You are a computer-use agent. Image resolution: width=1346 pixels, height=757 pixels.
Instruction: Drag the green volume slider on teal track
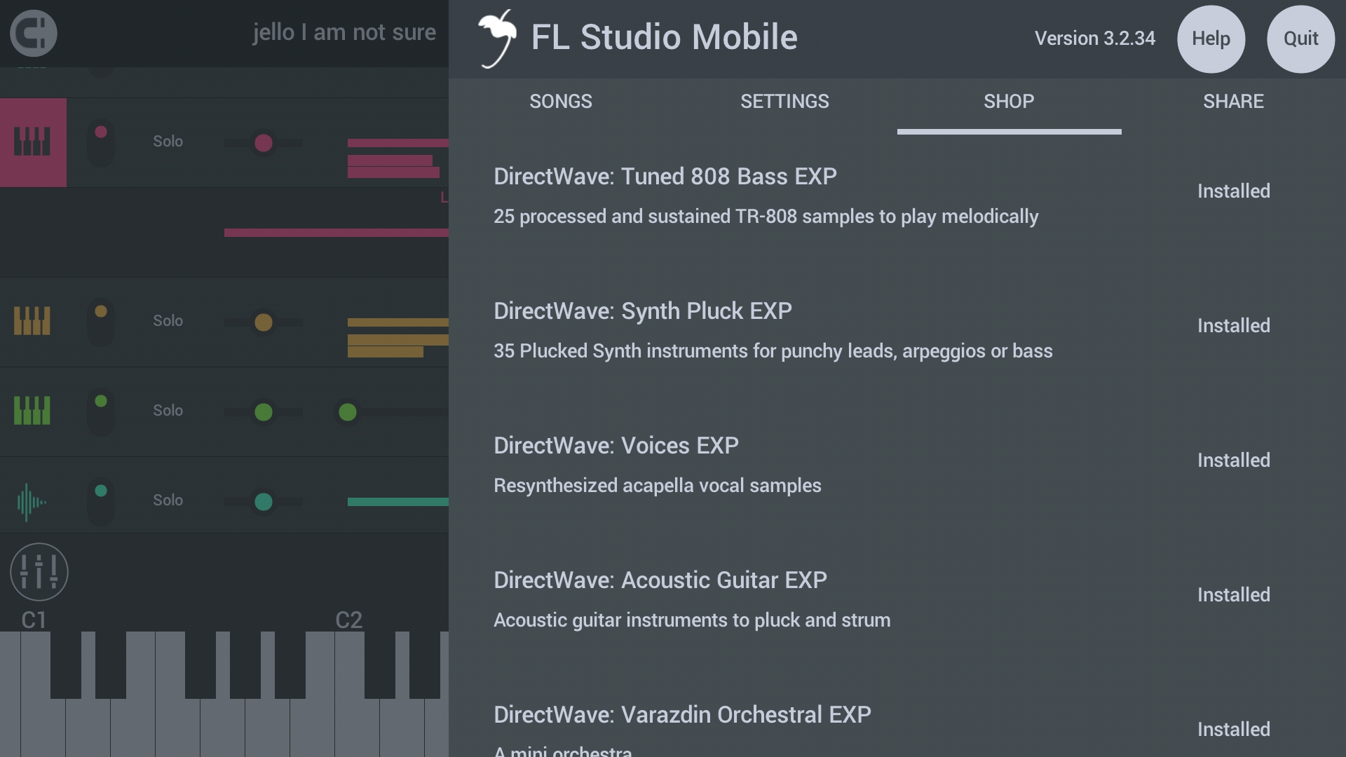point(264,501)
